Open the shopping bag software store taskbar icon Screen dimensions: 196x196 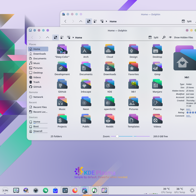tap(55, 190)
